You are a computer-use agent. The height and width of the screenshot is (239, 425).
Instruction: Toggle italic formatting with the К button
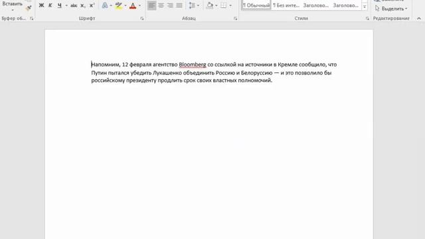tap(50, 5)
